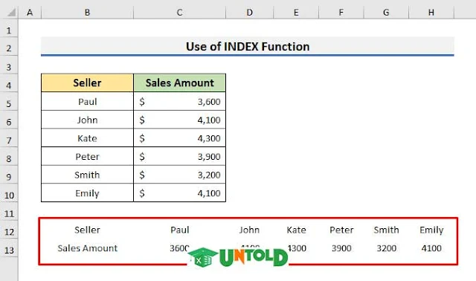
Task: Click the $ 3,900 cell for Peter
Action: [x=180, y=156]
